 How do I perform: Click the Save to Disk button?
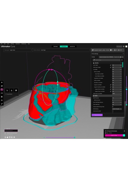[114, 135]
